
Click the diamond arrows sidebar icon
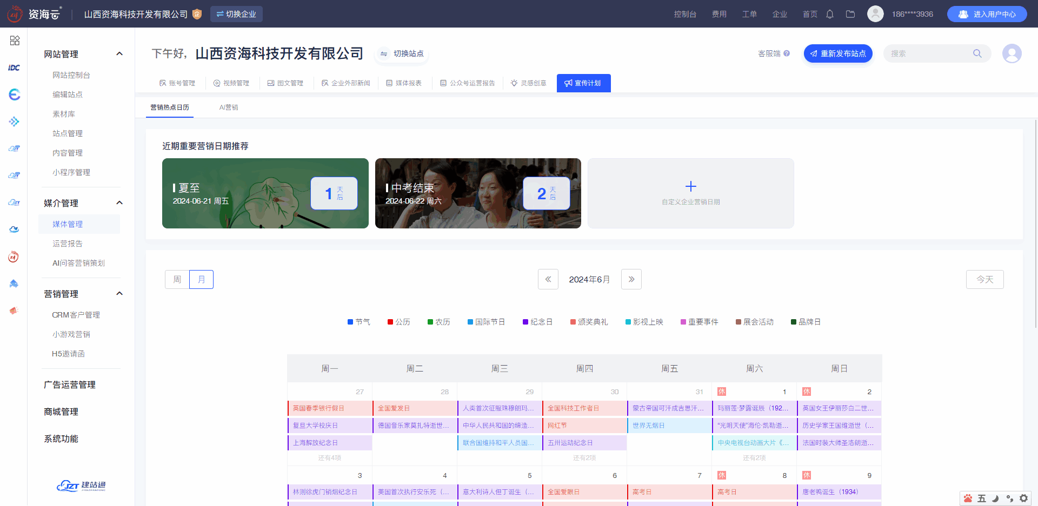pyautogui.click(x=14, y=122)
